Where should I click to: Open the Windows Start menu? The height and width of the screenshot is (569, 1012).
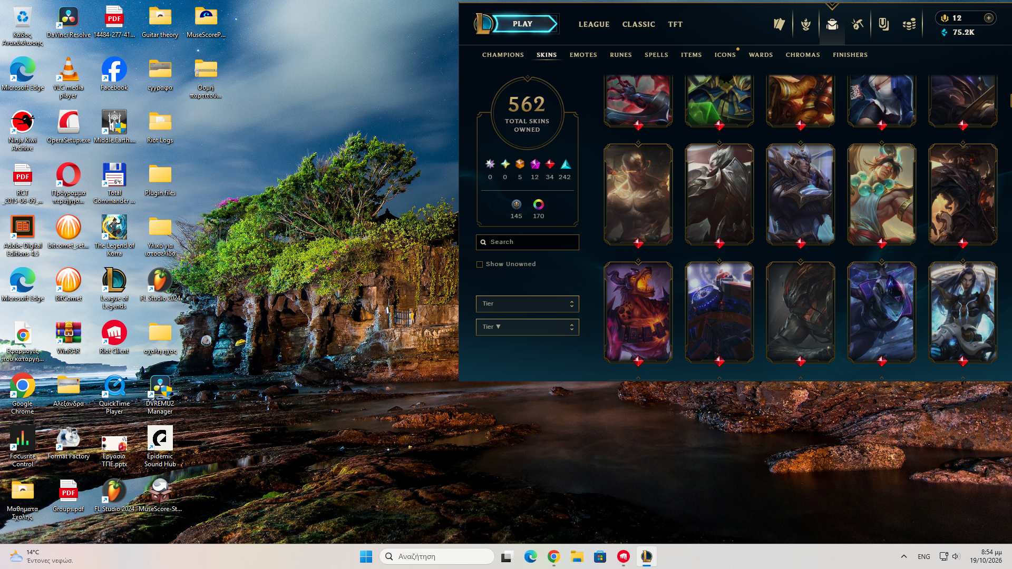tap(366, 556)
